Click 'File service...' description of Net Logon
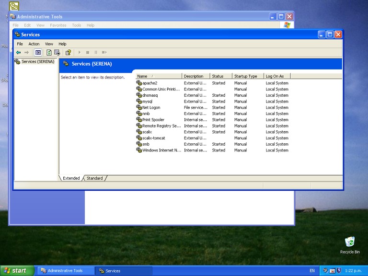The width and height of the screenshot is (368, 276). pyautogui.click(x=195, y=107)
